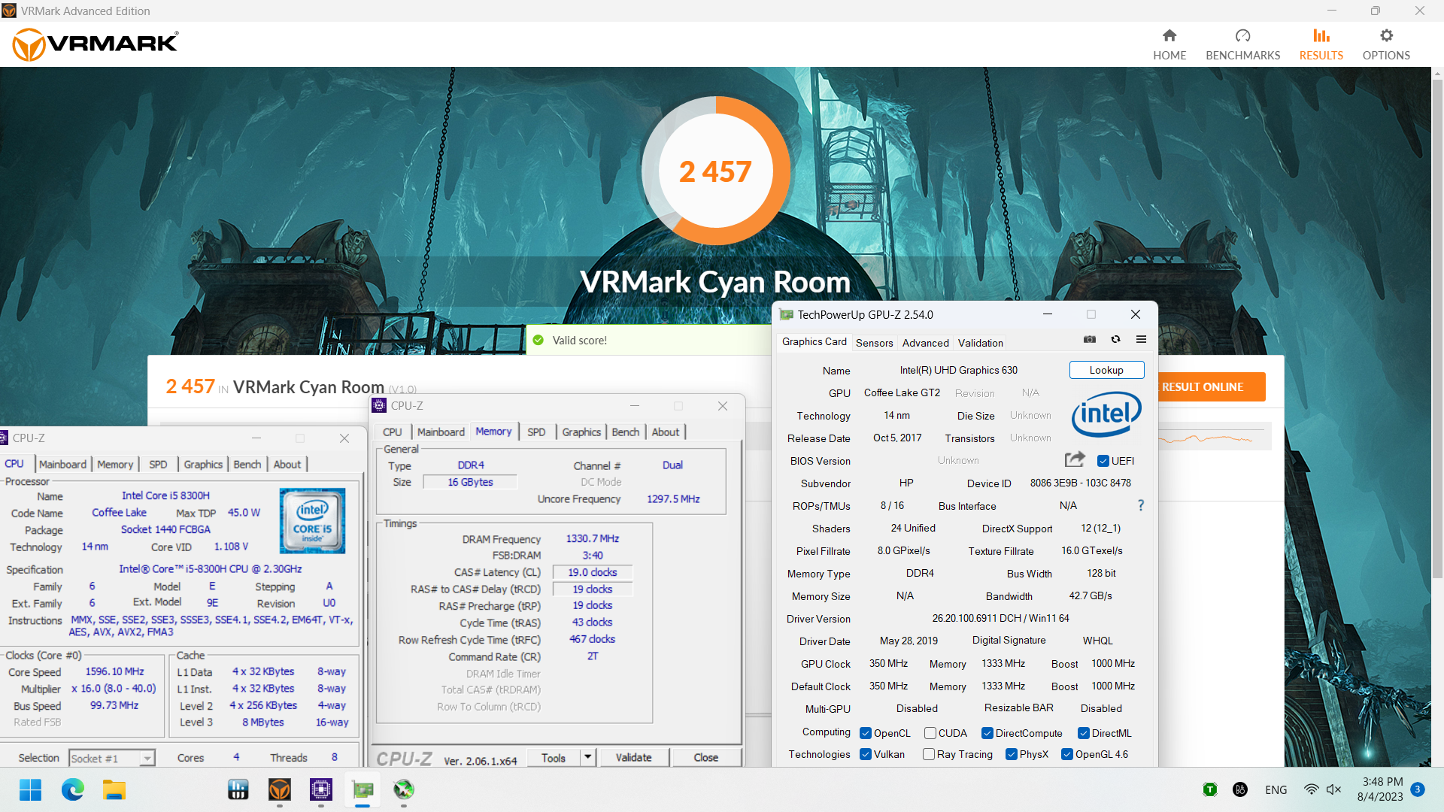Click Lookup button in GPU-Z
The image size is (1444, 812).
(x=1106, y=370)
